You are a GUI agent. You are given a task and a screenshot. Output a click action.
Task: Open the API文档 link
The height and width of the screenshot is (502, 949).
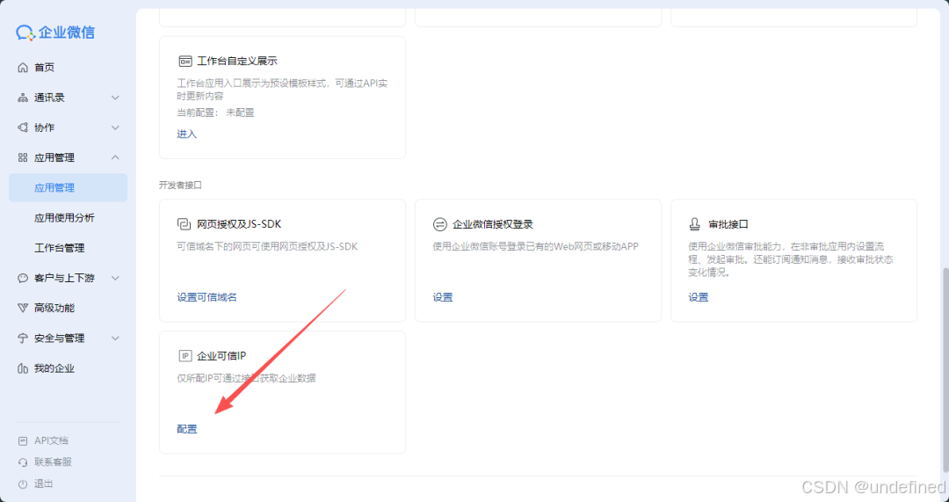click(52, 440)
